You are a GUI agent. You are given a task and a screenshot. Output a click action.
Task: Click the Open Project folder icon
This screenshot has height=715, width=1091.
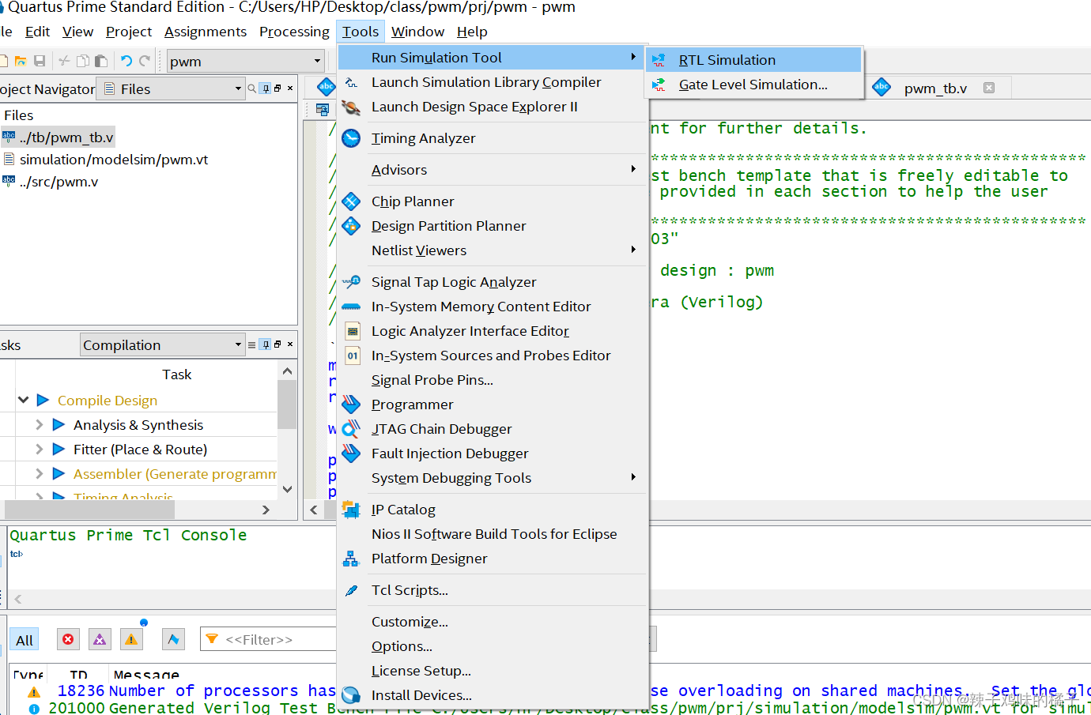pos(21,61)
